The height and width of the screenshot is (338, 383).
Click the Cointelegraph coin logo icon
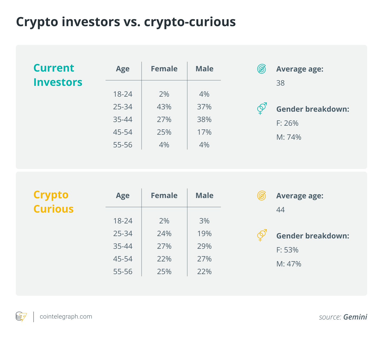(21, 317)
